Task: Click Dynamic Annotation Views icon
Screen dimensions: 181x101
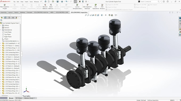Action: 96,15
